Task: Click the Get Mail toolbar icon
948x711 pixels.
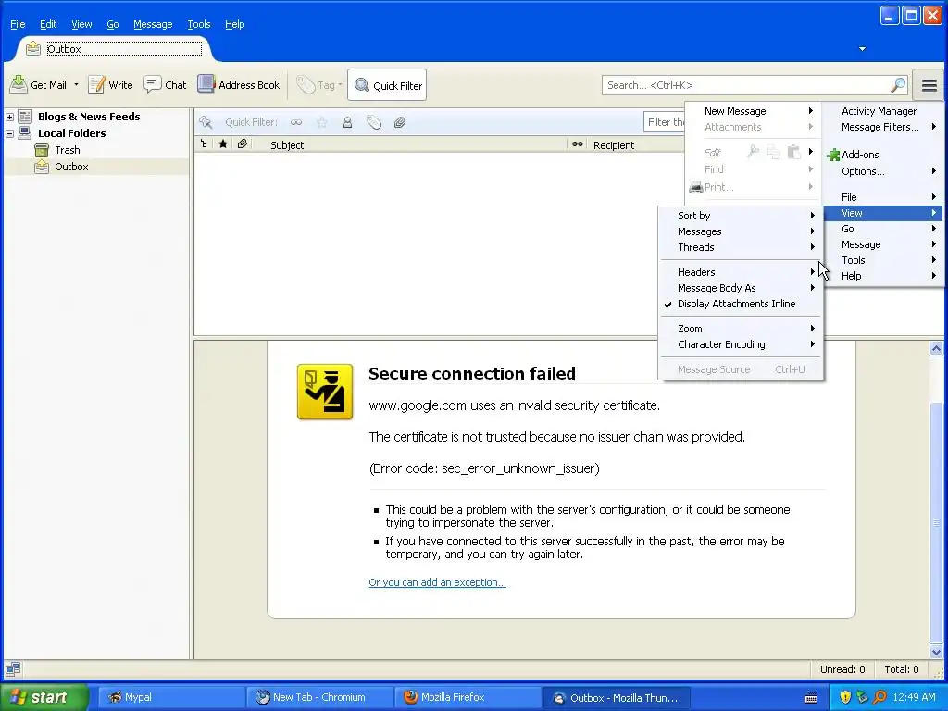Action: click(19, 84)
